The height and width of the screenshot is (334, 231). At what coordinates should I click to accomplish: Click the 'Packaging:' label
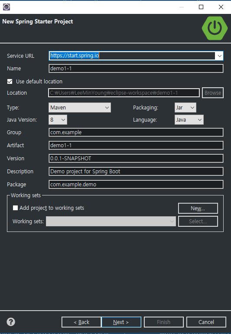coord(146,108)
